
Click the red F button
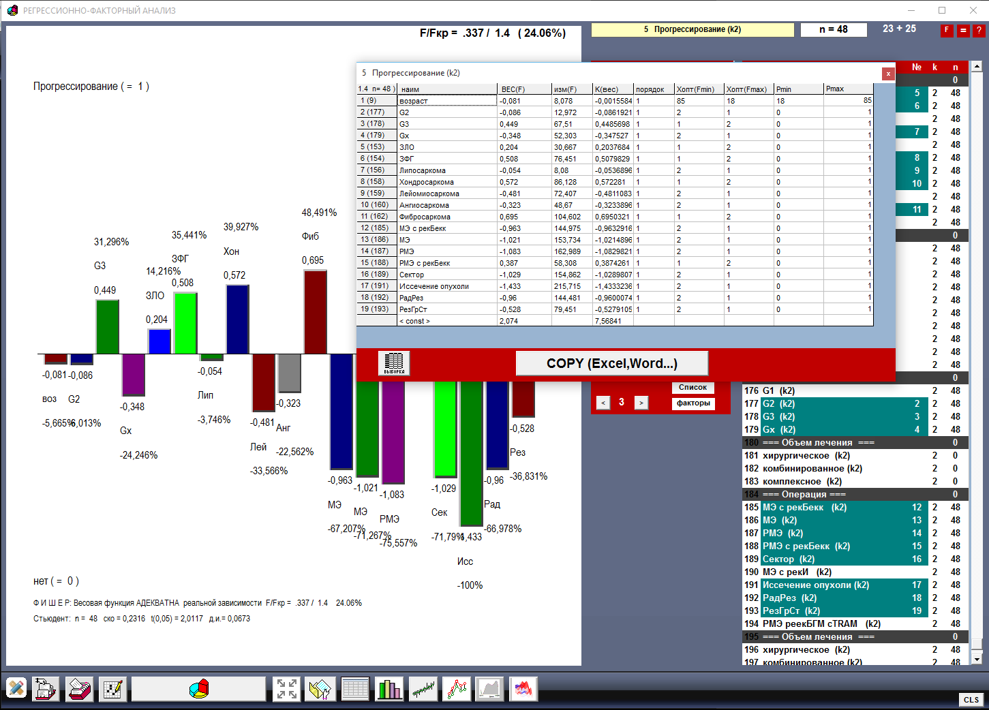947,31
